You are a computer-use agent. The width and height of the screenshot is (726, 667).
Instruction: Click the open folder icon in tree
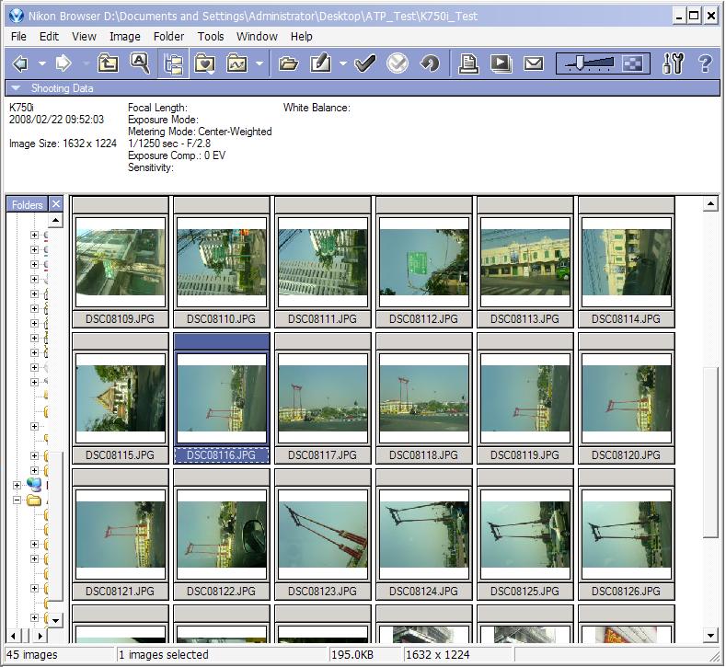point(34,500)
